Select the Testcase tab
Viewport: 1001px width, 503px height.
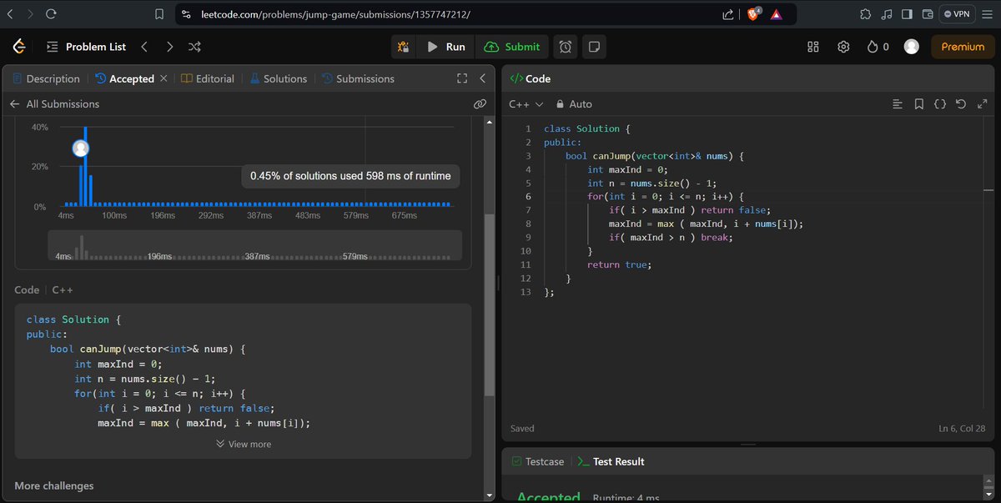(x=538, y=461)
